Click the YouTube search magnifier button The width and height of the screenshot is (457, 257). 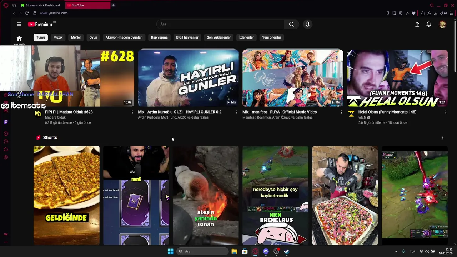click(x=292, y=24)
